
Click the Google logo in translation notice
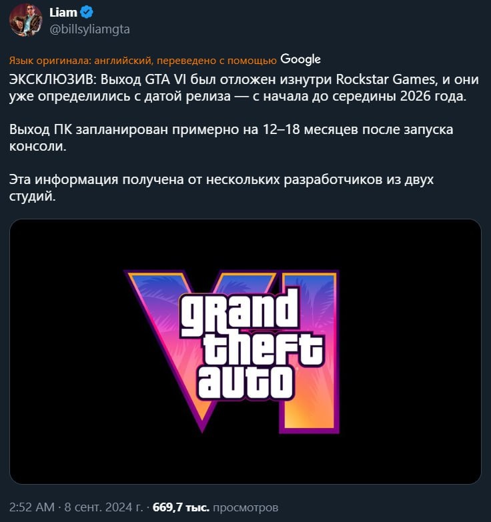[300, 59]
